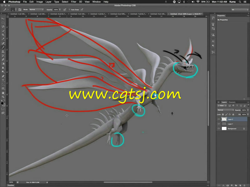Select the Type tool
Image resolution: width=250 pixels, height=187 pixels.
3,80
